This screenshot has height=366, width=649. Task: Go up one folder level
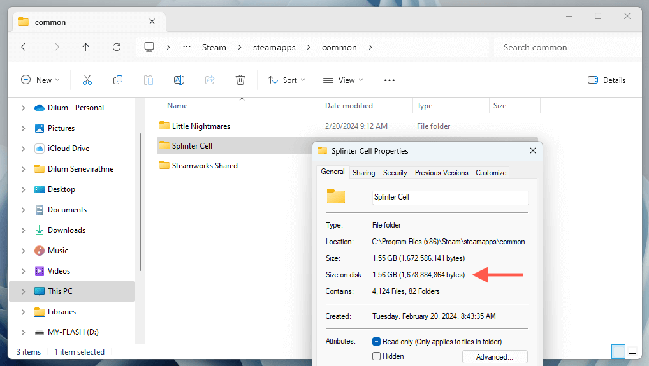pos(86,47)
